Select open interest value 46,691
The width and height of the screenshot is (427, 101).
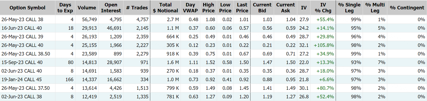tap(114, 28)
